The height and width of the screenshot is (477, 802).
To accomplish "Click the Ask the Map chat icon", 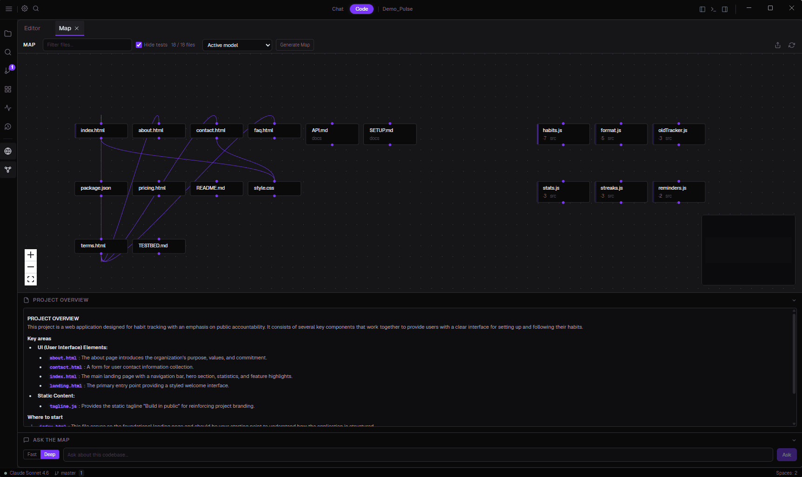I will pyautogui.click(x=27, y=440).
